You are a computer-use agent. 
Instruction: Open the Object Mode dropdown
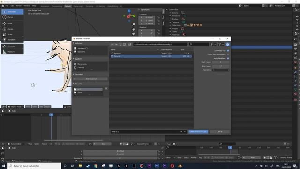click(x=16, y=107)
